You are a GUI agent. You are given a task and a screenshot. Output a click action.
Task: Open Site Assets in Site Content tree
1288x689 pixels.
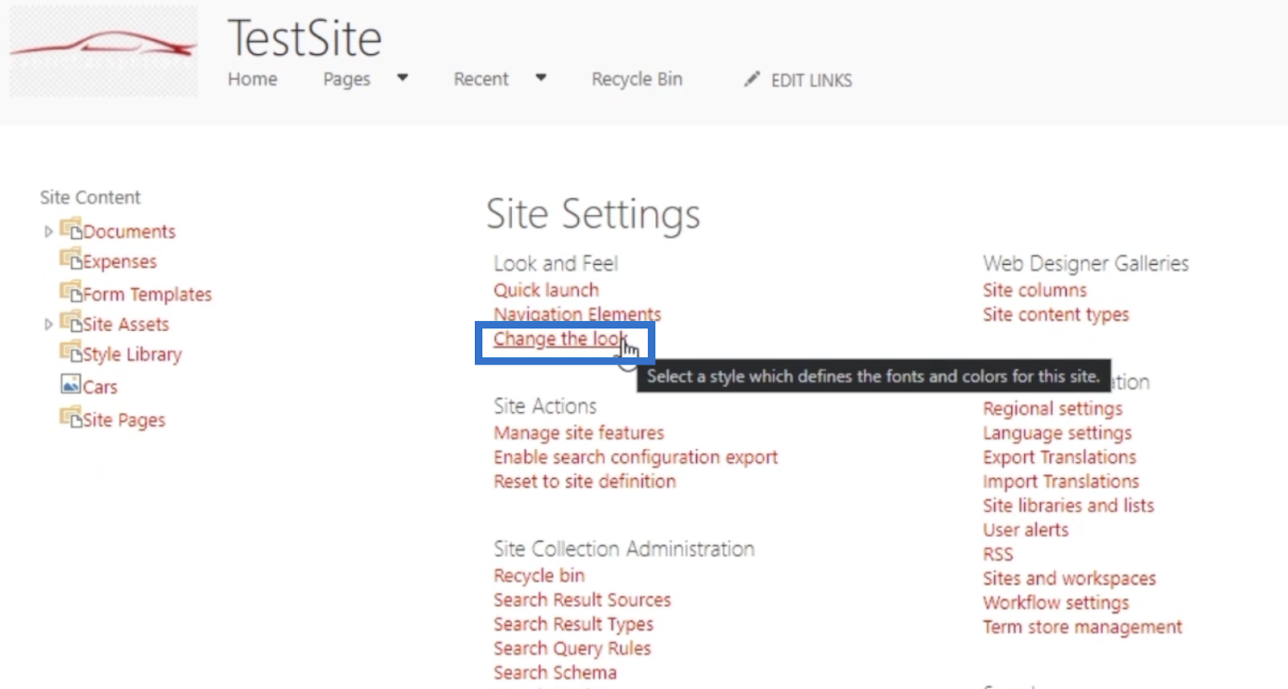click(126, 324)
